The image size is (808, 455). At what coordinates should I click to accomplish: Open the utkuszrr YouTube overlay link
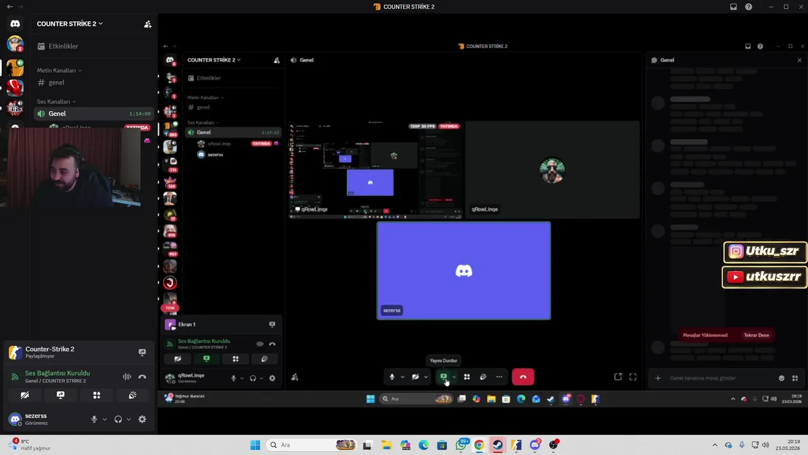(x=764, y=277)
